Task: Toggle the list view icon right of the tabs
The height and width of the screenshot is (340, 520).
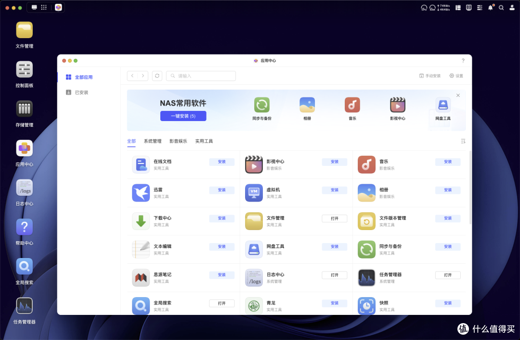Action: 463,141
